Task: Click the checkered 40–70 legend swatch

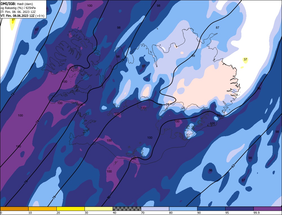Action: [x=127, y=209]
